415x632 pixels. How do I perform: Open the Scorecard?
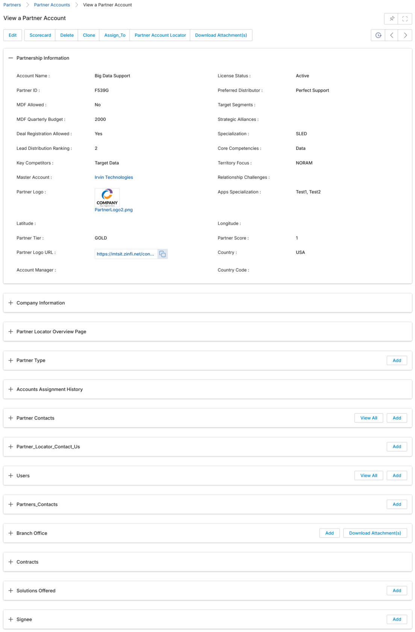40,35
